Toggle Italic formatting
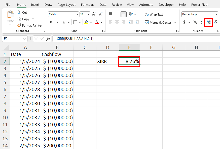Image resolution: width=220 pixels, height=149 pixels. click(x=58, y=22)
